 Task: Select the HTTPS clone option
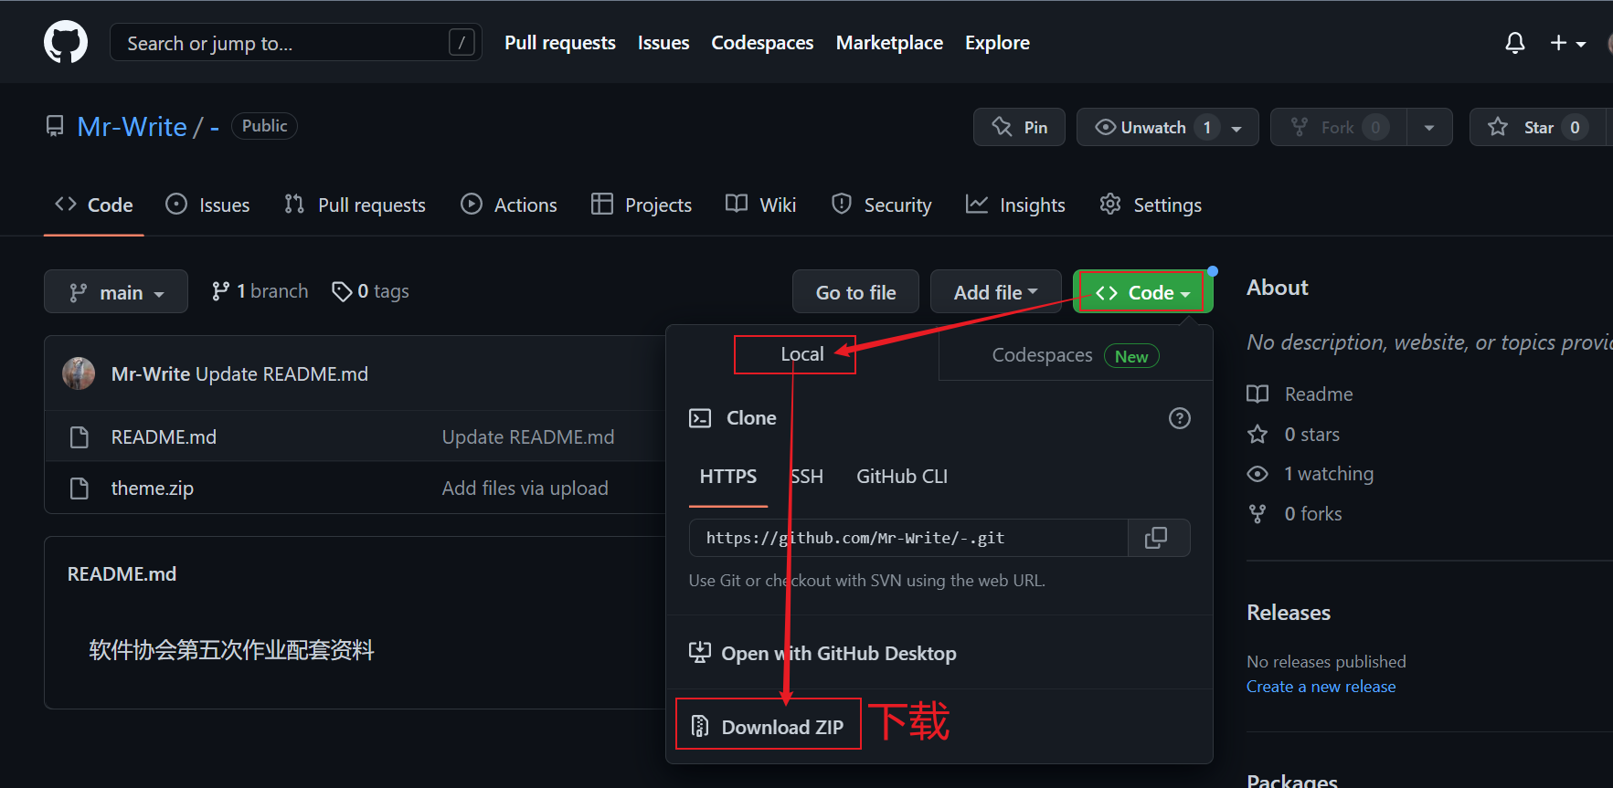pos(728,477)
